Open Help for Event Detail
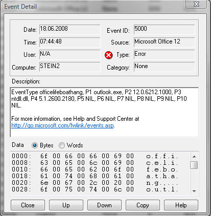The image size is (211, 216). click(x=181, y=205)
